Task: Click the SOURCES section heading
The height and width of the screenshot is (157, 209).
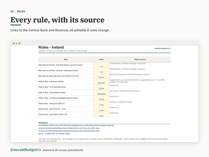Action: pos(43,123)
